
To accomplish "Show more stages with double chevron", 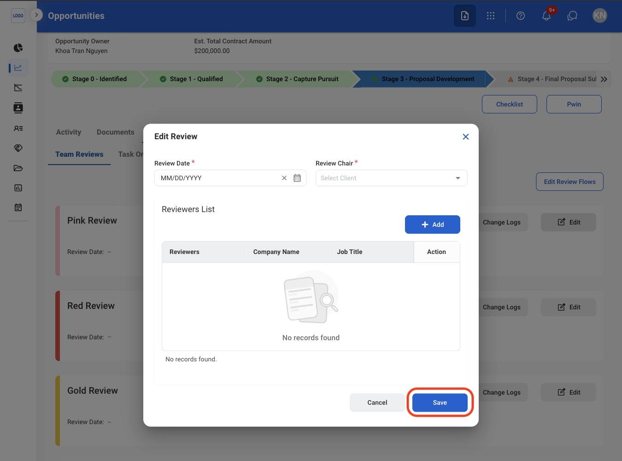I will click(604, 79).
